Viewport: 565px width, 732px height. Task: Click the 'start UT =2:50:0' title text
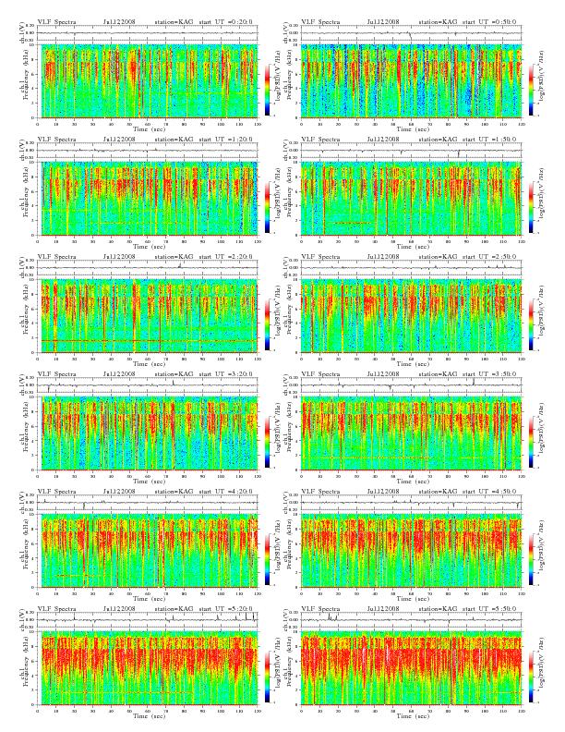(489, 257)
